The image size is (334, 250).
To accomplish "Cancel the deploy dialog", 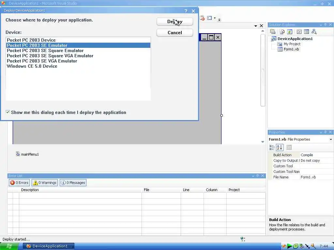I will point(175,33).
